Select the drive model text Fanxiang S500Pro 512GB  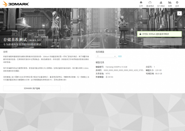click(x=116, y=67)
